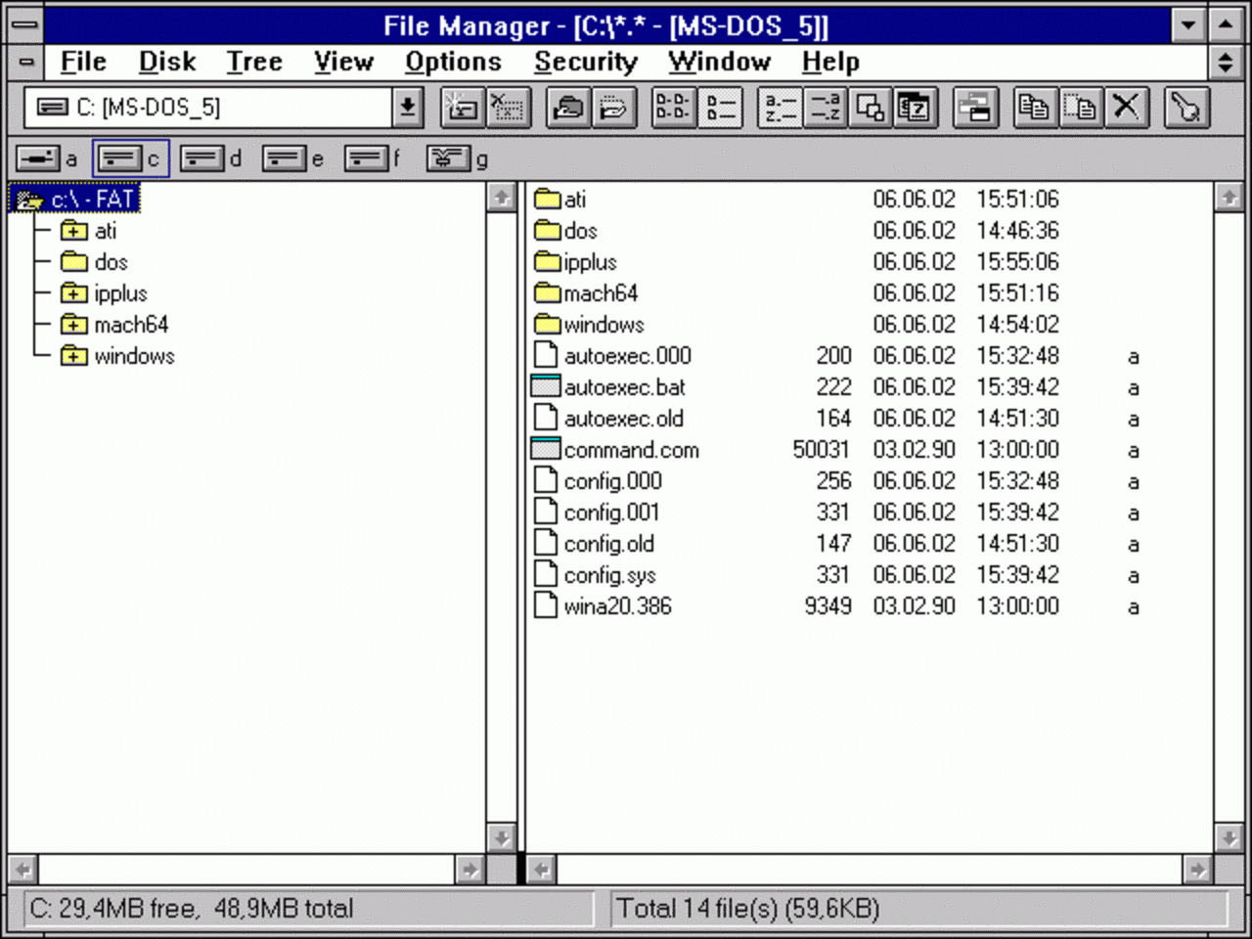Select drive e icon in drive bar
1252x939 pixels.
coord(285,158)
